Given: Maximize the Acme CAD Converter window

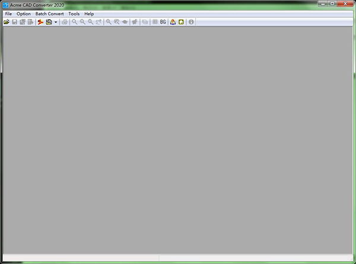Looking at the screenshot, I should (x=332, y=4).
